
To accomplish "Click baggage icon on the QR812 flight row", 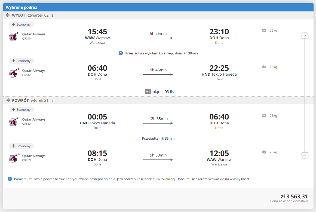I will pyautogui.click(x=264, y=67).
